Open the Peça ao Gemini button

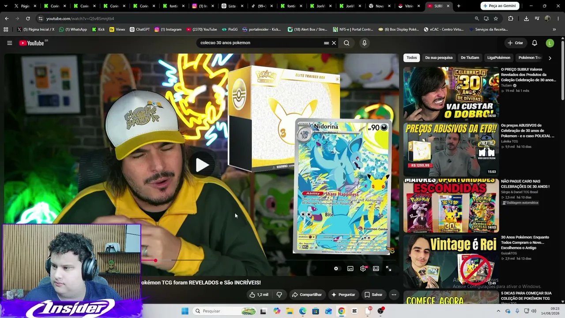click(499, 6)
